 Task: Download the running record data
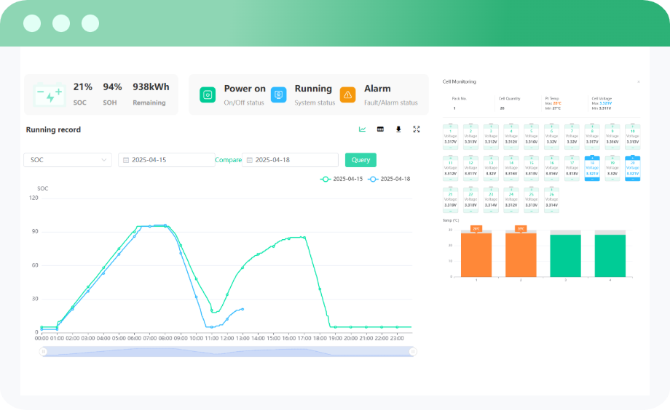398,129
